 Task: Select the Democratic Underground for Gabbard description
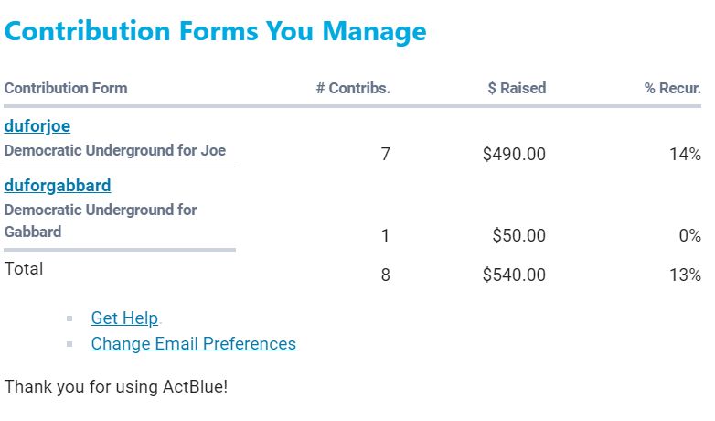pyautogui.click(x=101, y=221)
